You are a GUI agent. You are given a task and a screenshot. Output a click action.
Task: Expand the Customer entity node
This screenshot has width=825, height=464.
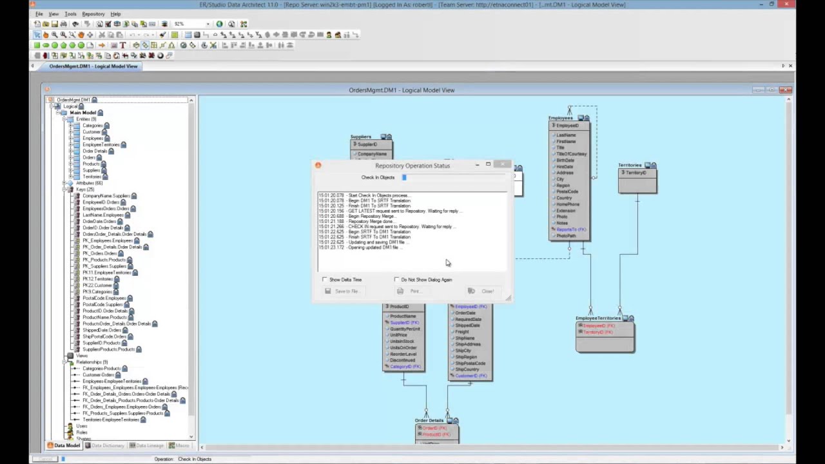click(x=70, y=132)
